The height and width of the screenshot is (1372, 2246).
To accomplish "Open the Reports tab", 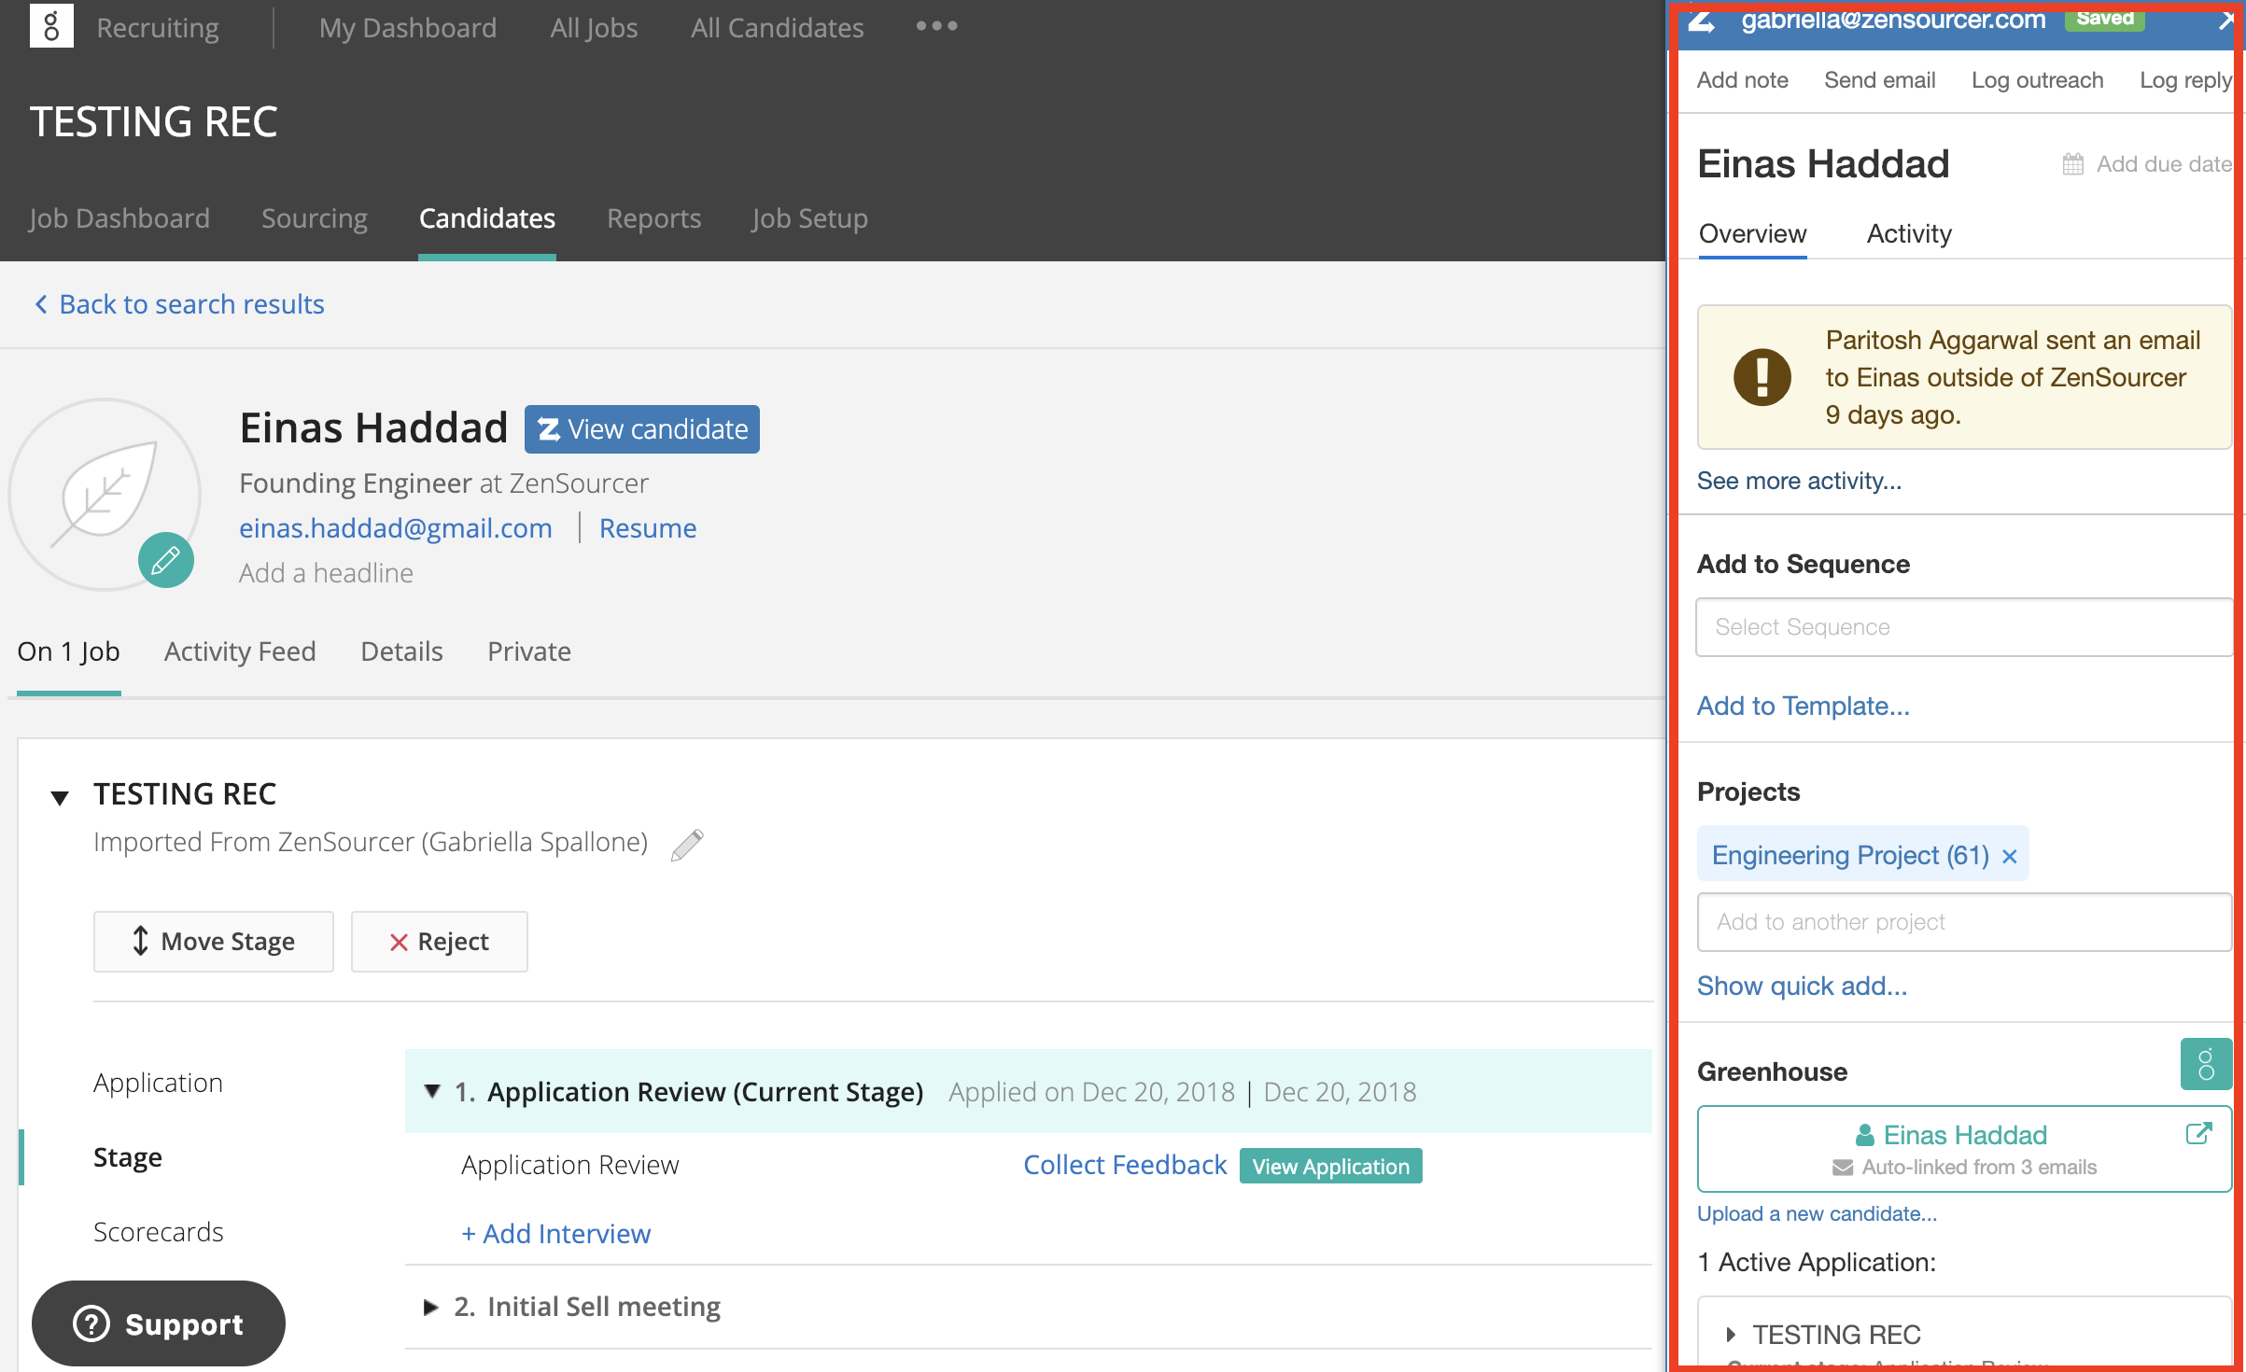I will click(654, 218).
